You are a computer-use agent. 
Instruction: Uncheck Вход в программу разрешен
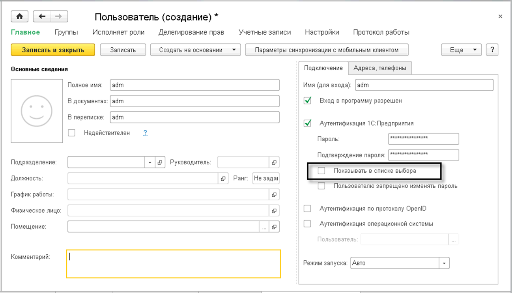tap(307, 101)
